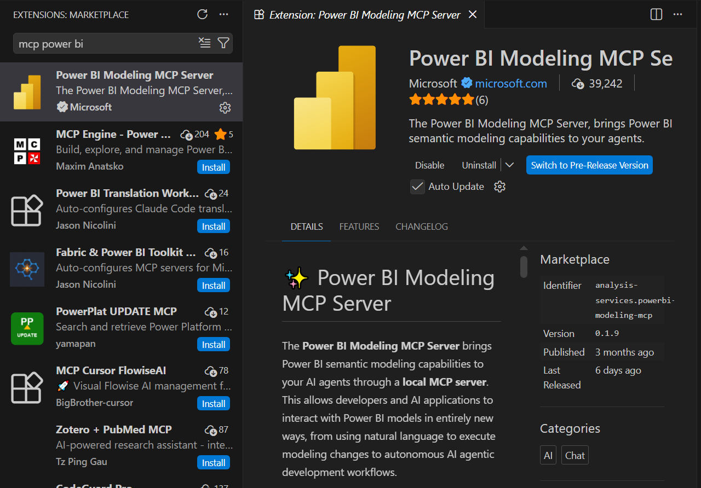Click the 'yamapan' publisher name
The image size is (701, 488).
point(76,344)
